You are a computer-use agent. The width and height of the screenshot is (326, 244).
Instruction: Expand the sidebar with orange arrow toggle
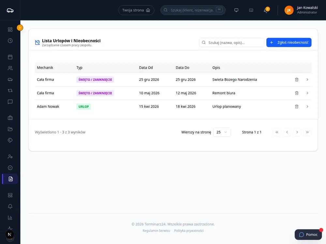(x=20, y=28)
